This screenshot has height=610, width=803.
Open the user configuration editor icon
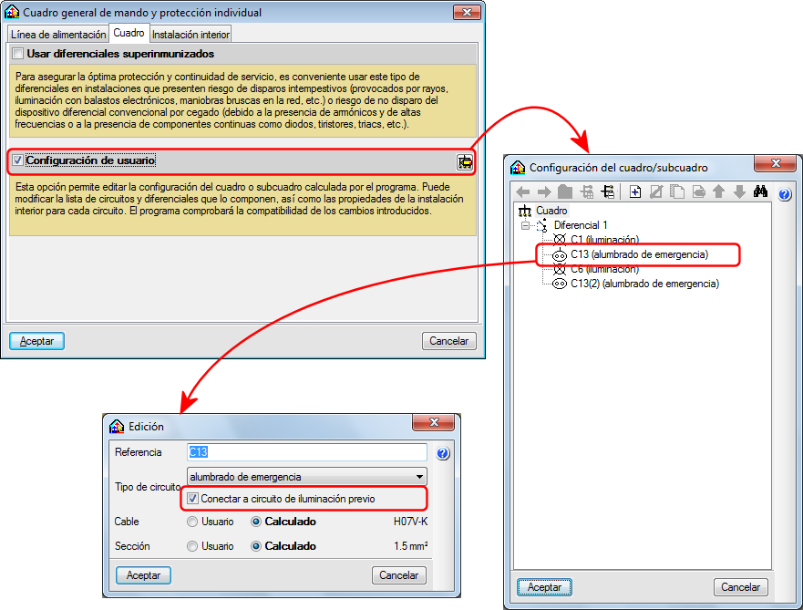(x=465, y=162)
